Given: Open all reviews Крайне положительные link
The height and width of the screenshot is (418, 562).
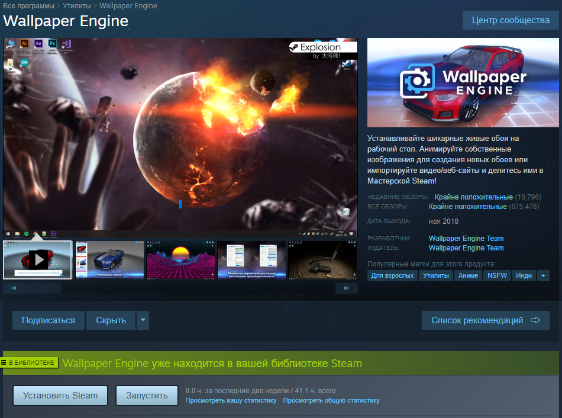Looking at the screenshot, I should click(468, 207).
